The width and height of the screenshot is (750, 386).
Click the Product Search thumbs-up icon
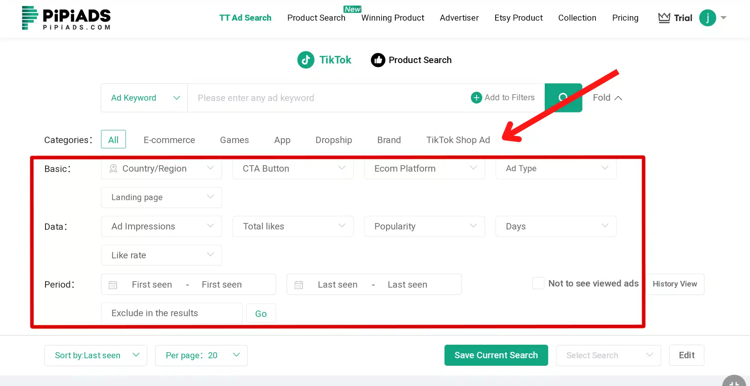point(378,60)
